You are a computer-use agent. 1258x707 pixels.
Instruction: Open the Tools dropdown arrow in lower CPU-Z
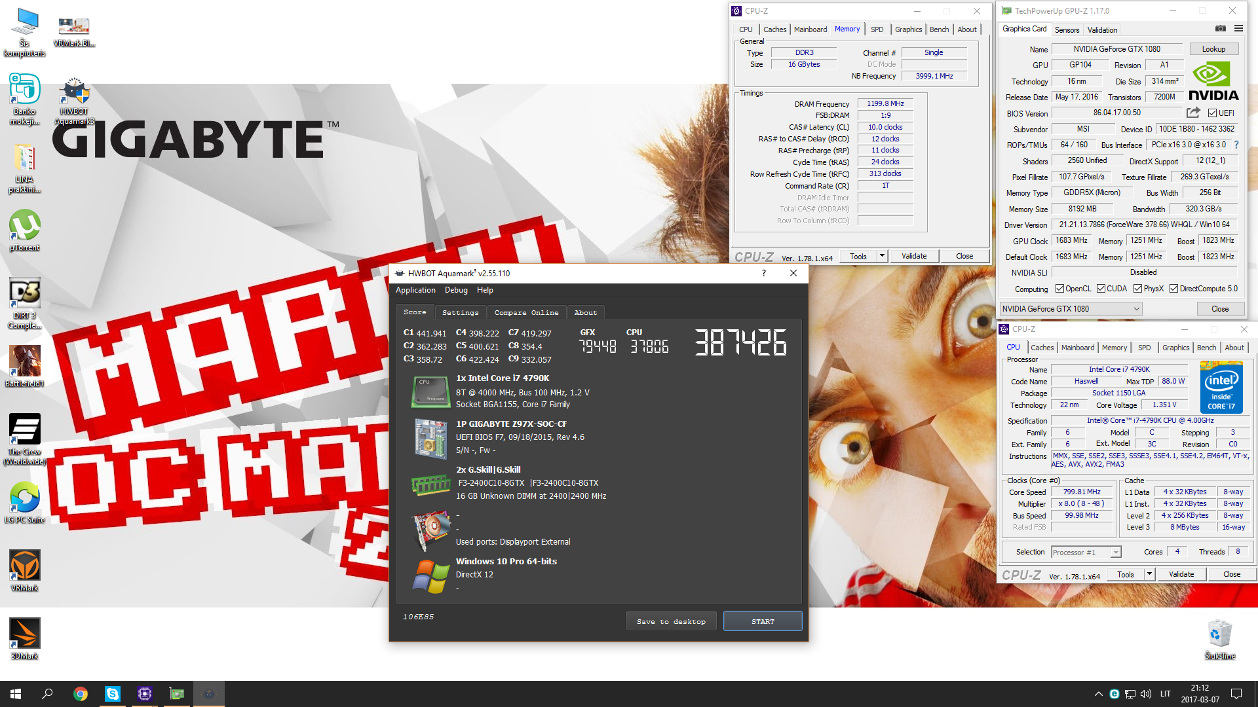1149,574
